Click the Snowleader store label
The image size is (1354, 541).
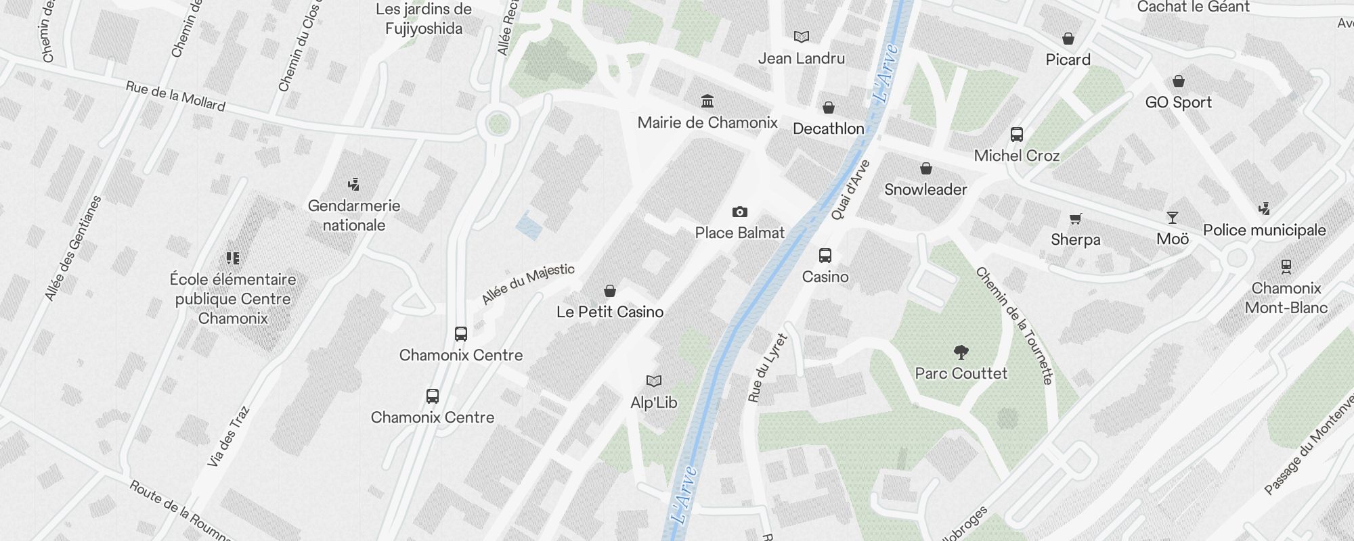925,189
